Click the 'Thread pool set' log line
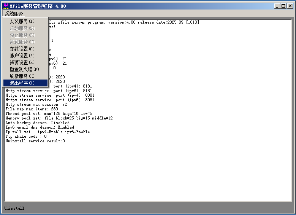The image size is (296, 215). click(x=49, y=114)
